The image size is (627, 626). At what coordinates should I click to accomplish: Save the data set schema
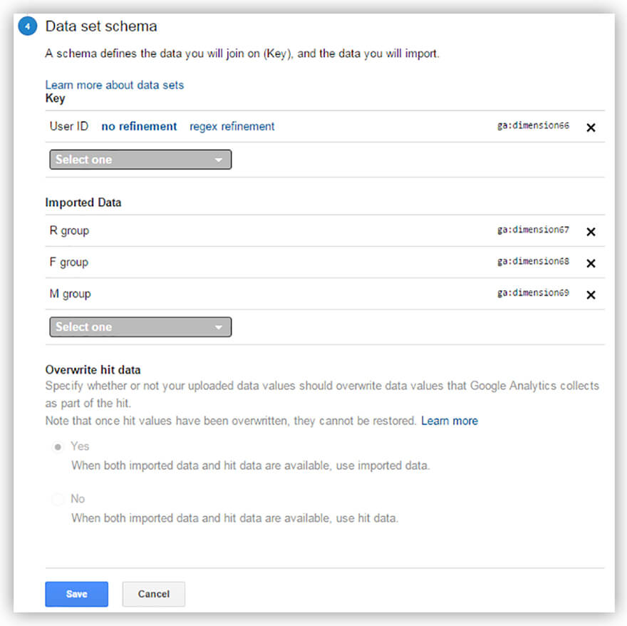[x=76, y=594]
